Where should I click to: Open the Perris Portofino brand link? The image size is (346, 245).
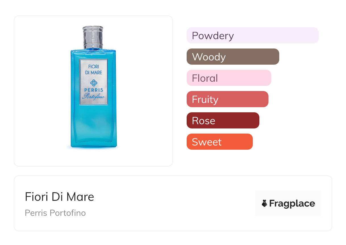point(55,213)
